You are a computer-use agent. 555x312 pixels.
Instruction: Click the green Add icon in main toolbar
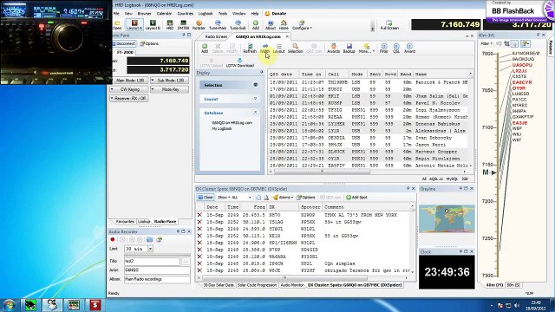(256, 25)
